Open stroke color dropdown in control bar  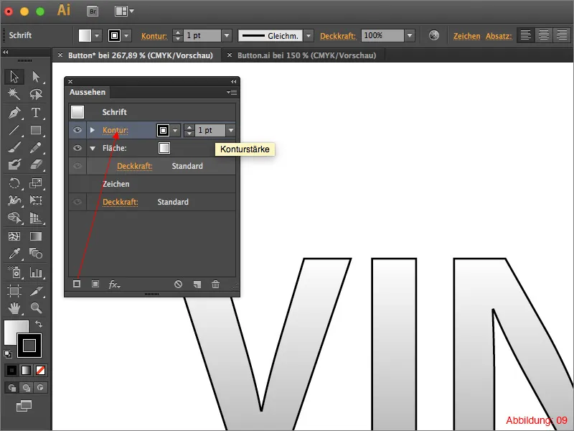click(127, 35)
